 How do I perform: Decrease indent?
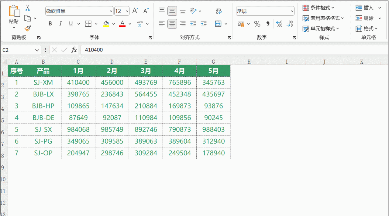coord(193,24)
